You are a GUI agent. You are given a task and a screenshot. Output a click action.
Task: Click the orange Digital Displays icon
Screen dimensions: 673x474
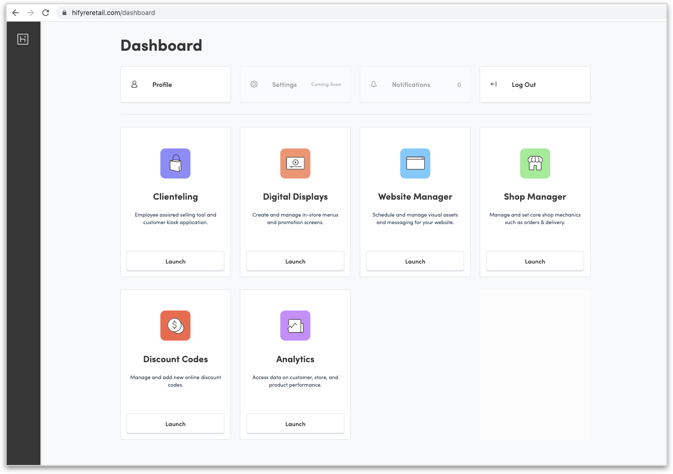click(x=295, y=163)
